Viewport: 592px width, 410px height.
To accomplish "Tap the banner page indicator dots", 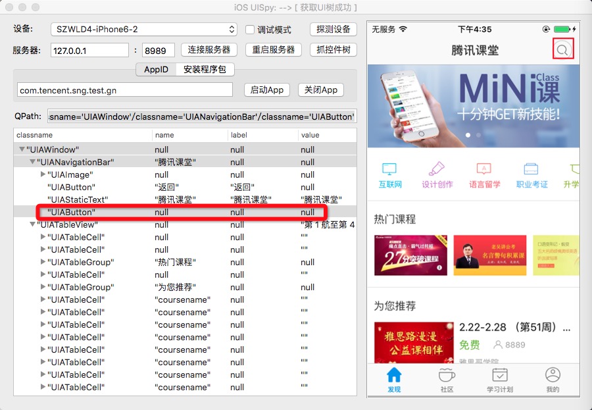I will click(x=473, y=135).
